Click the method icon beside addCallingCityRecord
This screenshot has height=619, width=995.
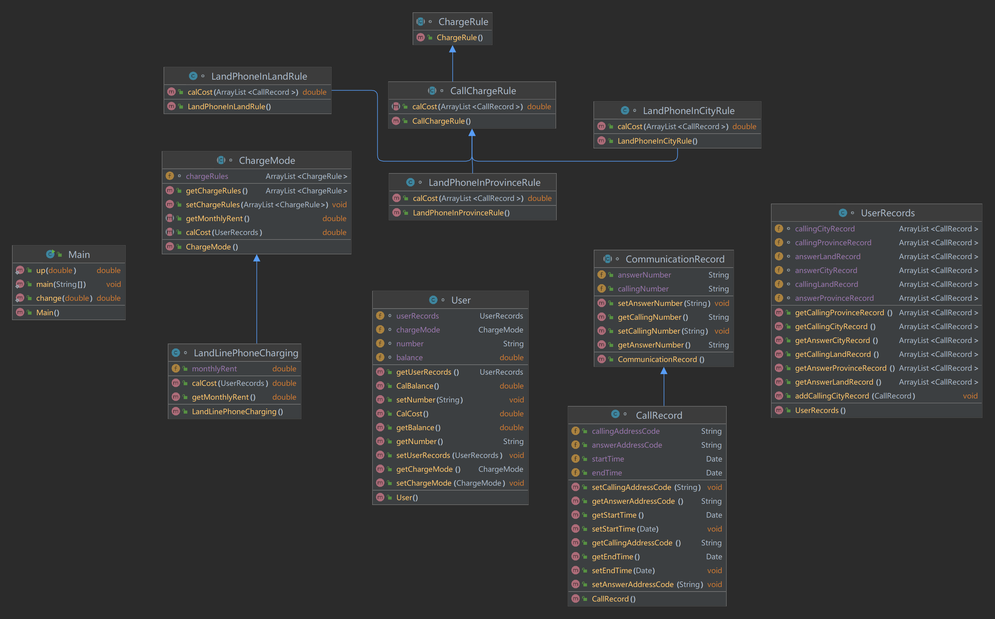tap(779, 396)
